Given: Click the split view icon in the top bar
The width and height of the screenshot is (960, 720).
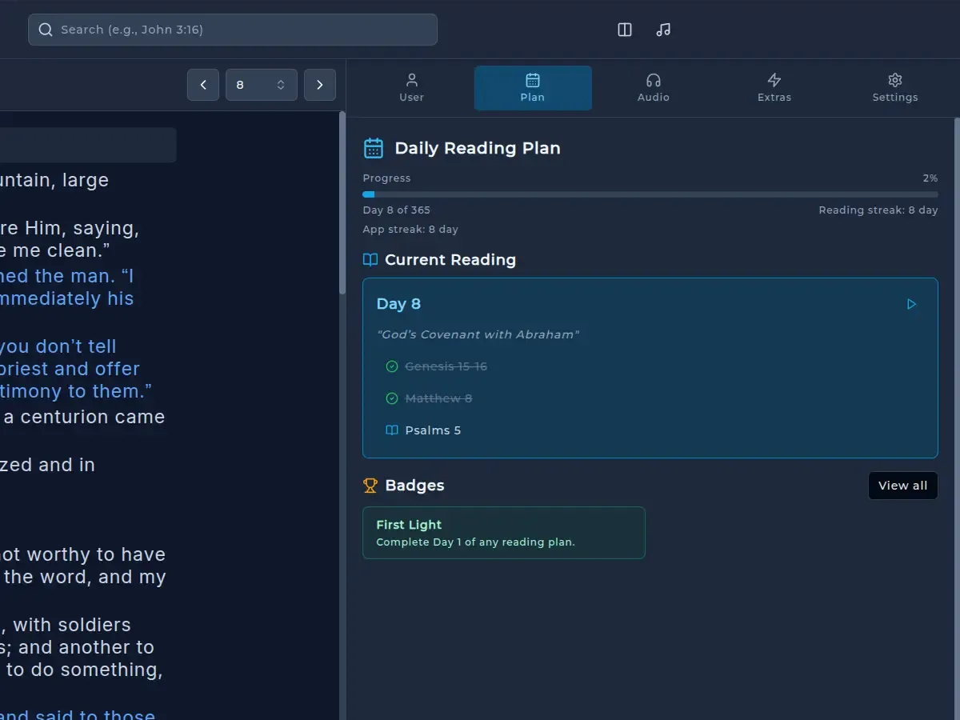Looking at the screenshot, I should click(624, 30).
